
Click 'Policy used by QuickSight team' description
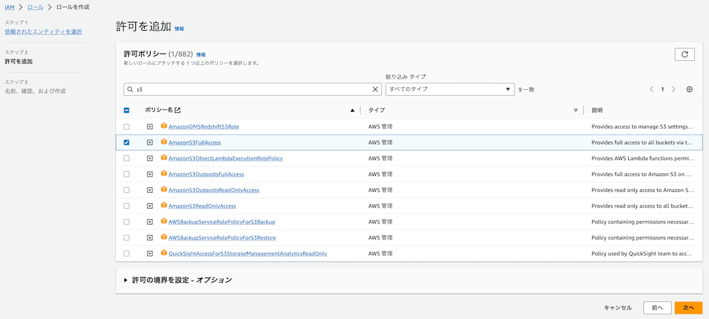[x=642, y=253]
